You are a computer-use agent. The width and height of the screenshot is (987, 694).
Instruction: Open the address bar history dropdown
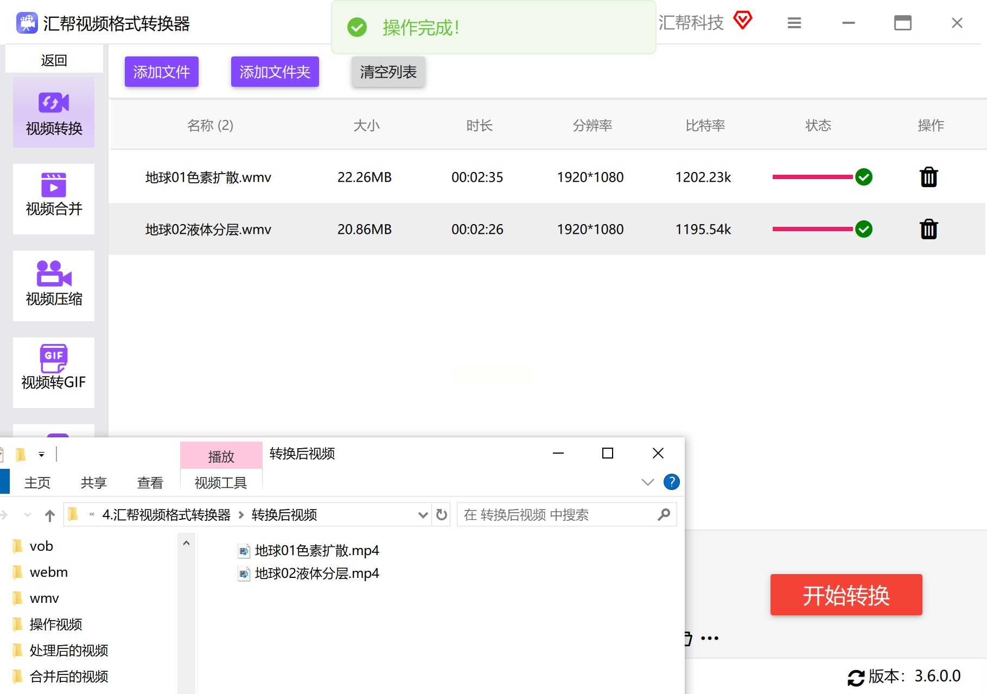[423, 515]
